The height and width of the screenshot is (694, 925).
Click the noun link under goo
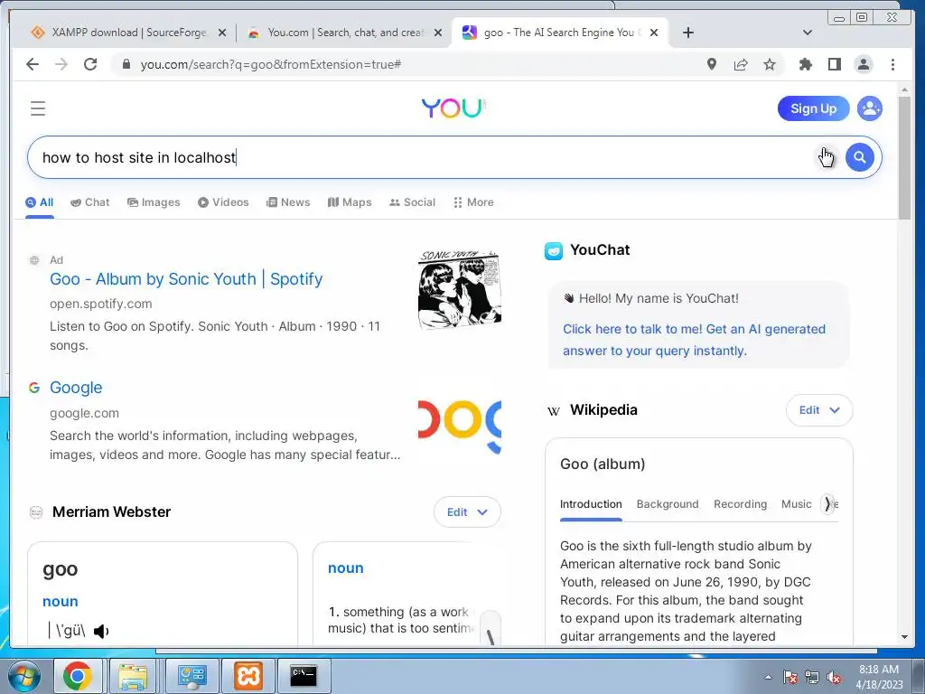click(x=61, y=602)
